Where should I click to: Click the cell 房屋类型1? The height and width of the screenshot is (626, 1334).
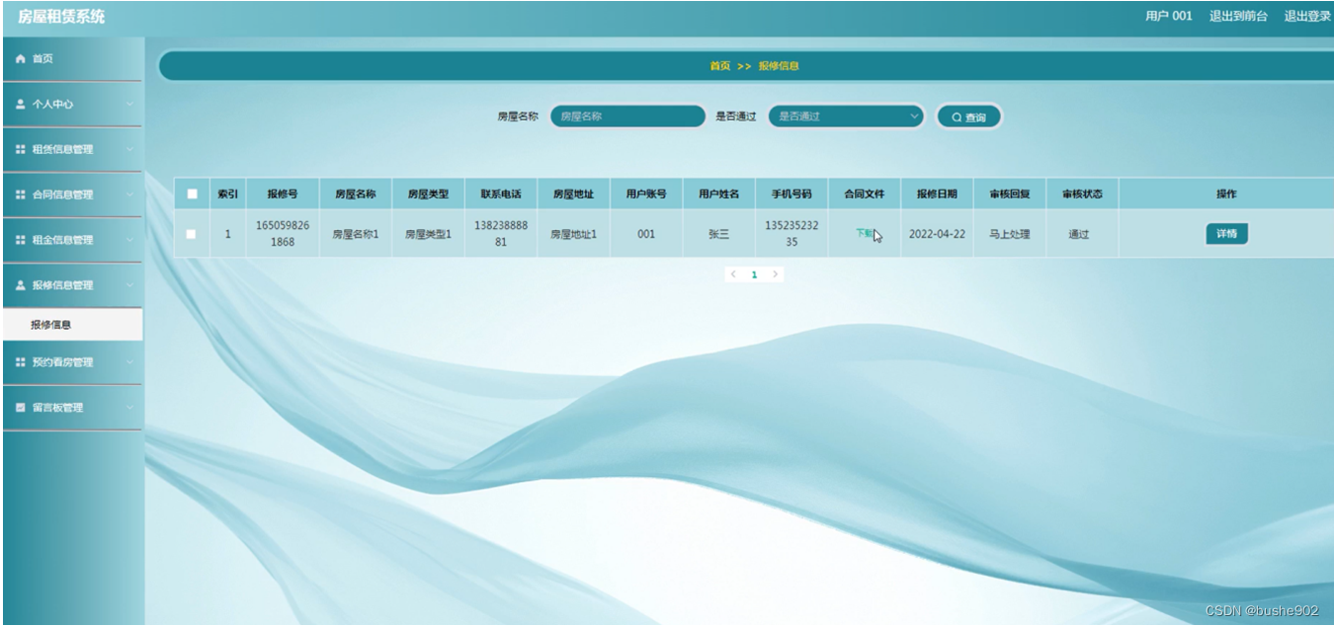(x=428, y=235)
